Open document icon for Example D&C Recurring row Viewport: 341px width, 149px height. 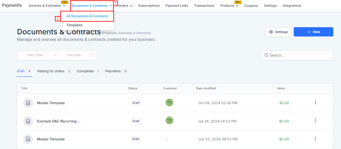[x=28, y=121]
